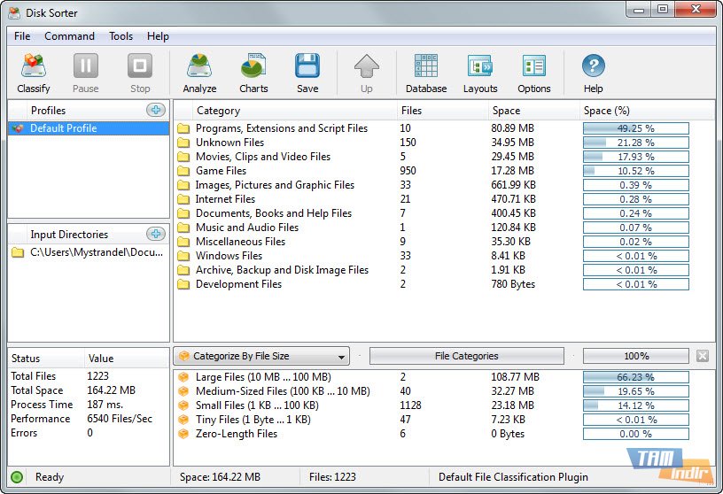Select Medium-Sized Files (100 KB ... 10 MB)

coord(445,391)
